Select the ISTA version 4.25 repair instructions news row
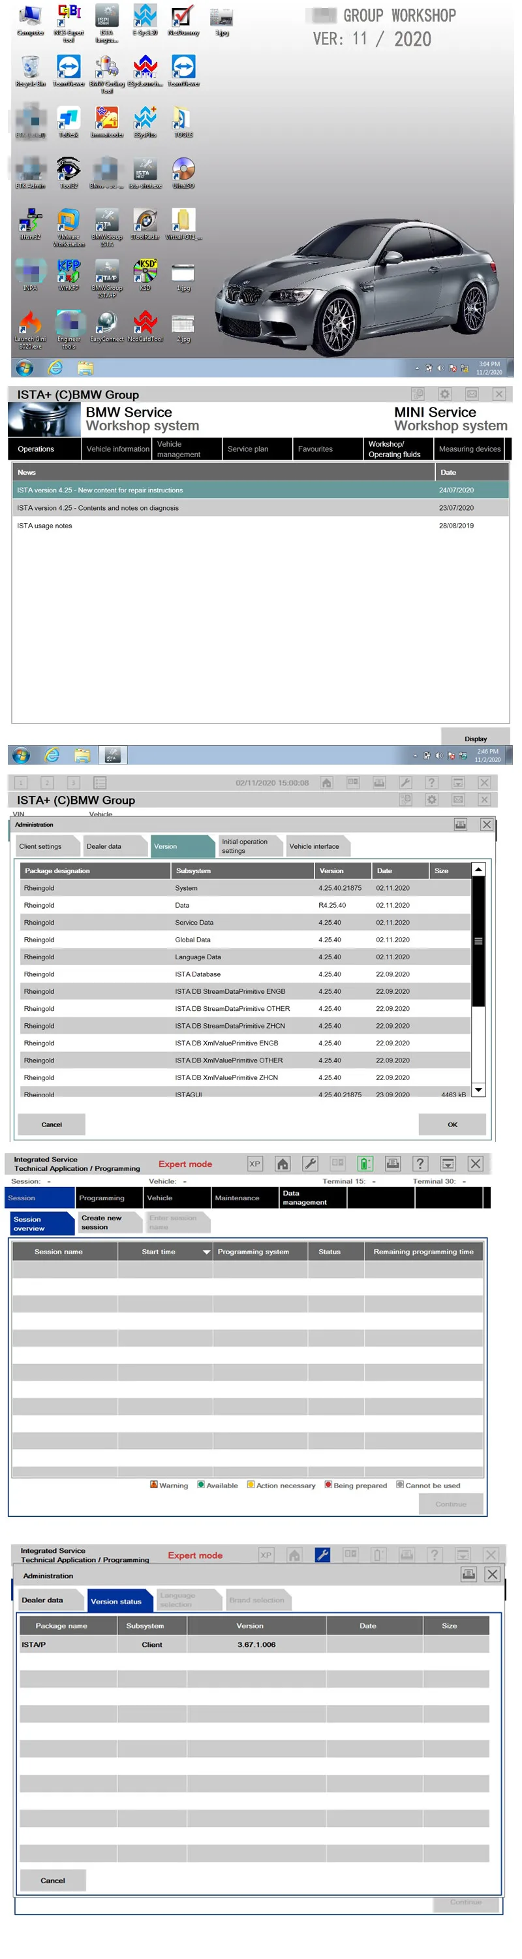This screenshot has width=522, height=1959. coord(260,490)
